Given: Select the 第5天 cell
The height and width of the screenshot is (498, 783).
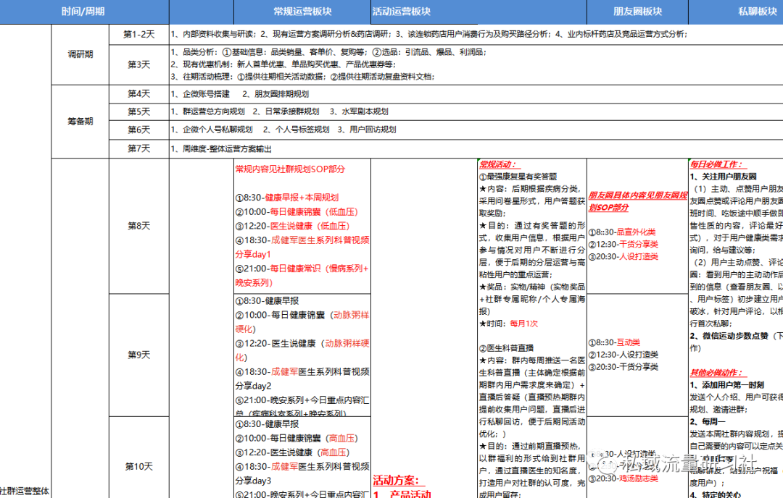Looking at the screenshot, I should point(138,111).
